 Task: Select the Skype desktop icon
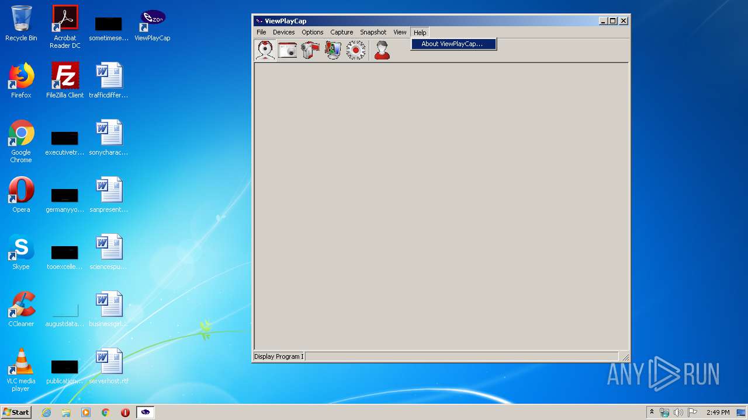21,252
